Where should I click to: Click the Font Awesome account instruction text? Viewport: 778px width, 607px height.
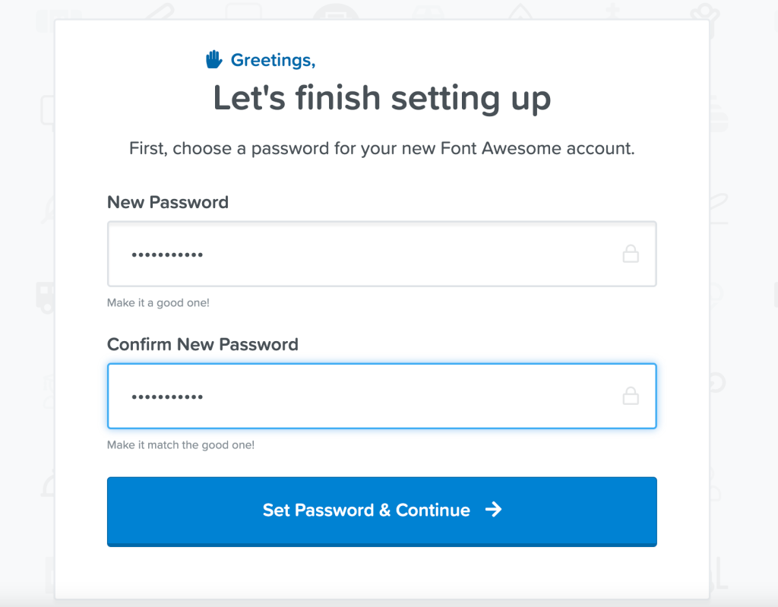(x=382, y=148)
